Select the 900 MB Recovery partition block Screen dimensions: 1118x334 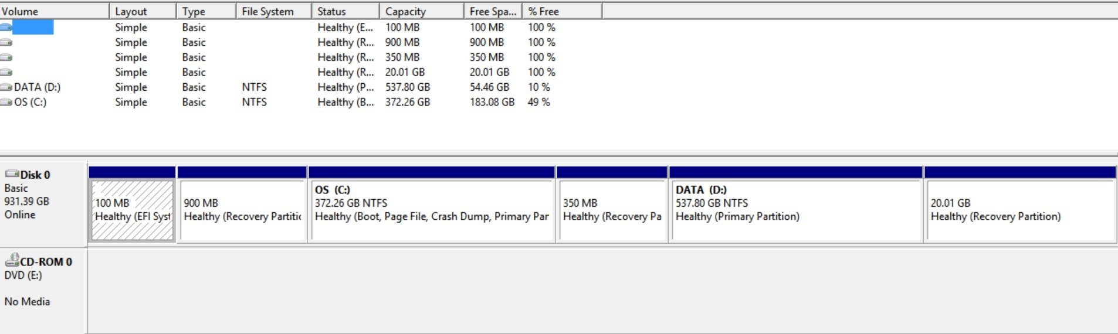click(242, 210)
